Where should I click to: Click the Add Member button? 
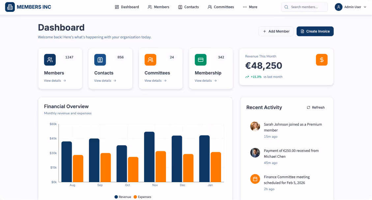[x=276, y=31]
